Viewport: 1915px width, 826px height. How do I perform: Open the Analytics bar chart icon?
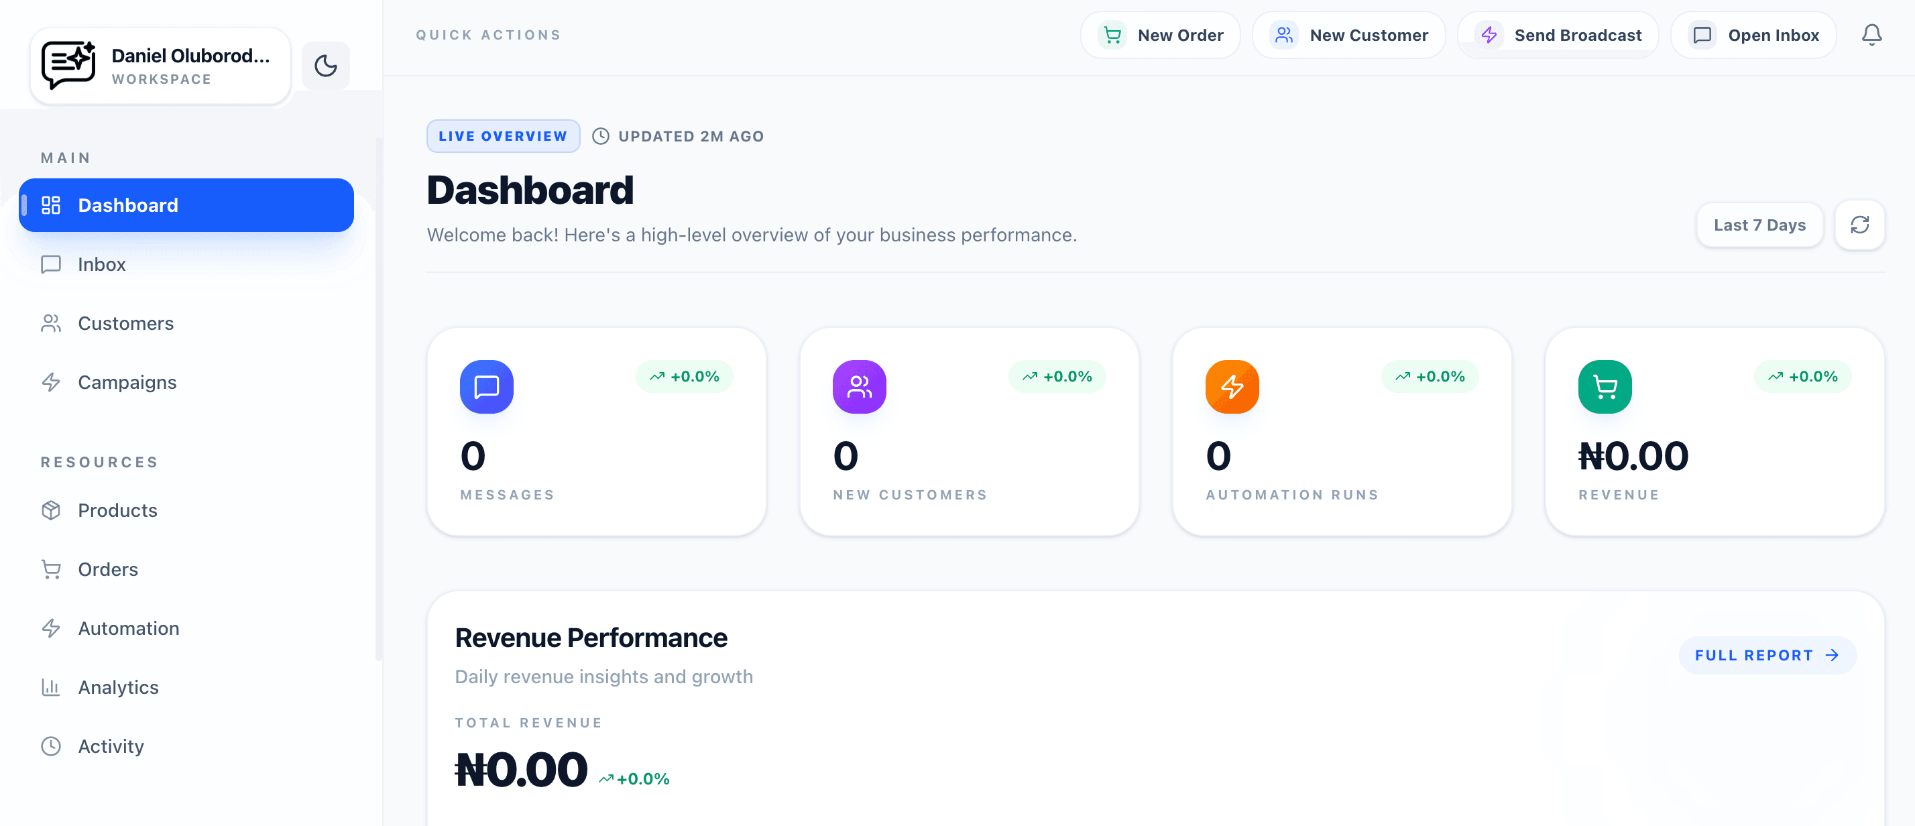click(x=50, y=687)
